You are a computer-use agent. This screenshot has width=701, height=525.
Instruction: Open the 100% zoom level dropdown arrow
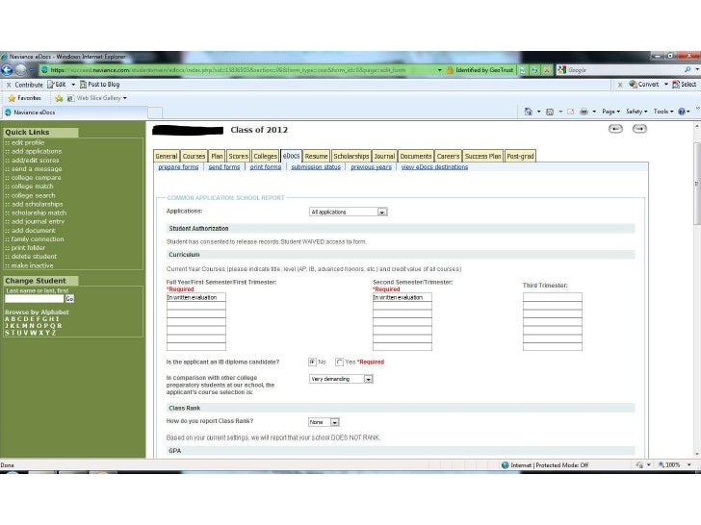point(688,464)
